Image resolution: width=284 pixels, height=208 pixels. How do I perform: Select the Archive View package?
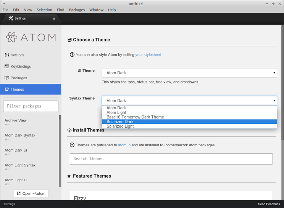coord(30,122)
